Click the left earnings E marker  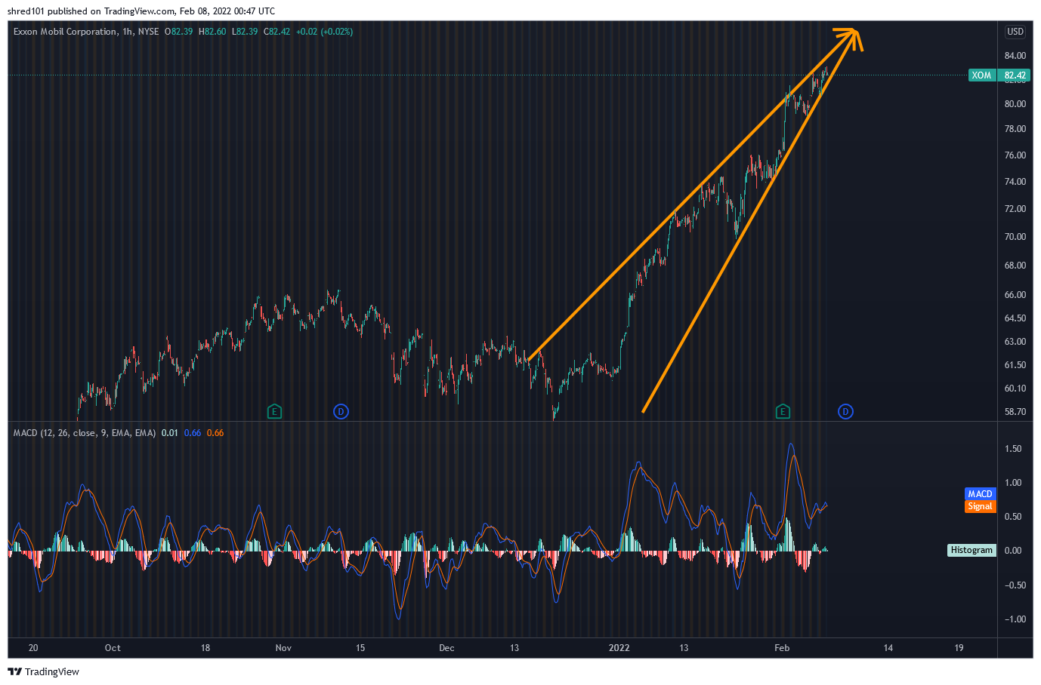tap(275, 412)
